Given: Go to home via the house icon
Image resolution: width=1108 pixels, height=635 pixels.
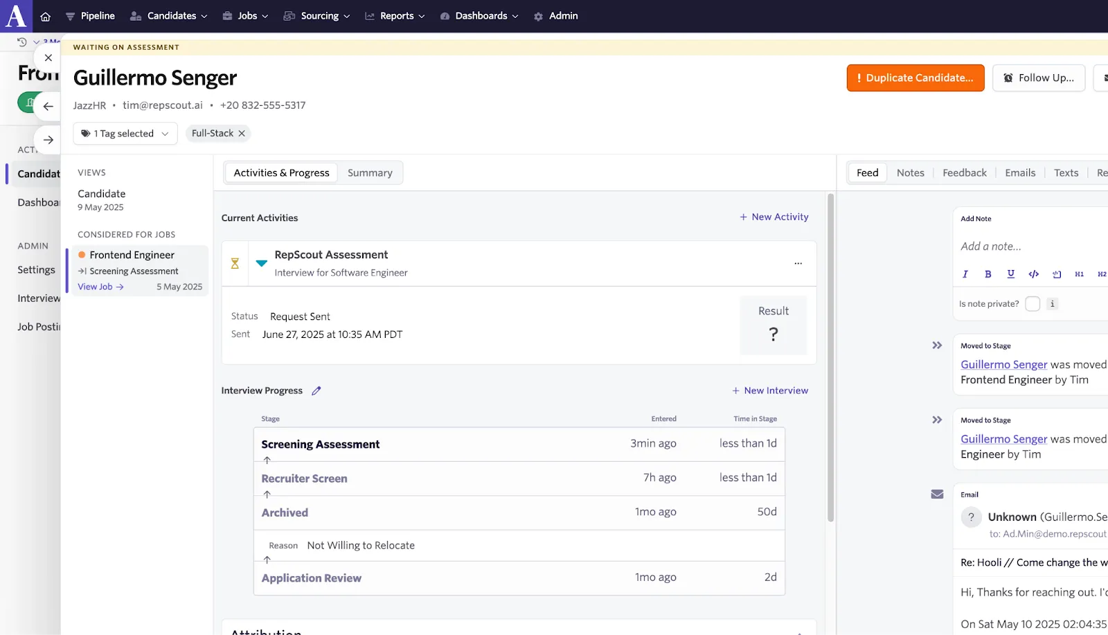Looking at the screenshot, I should coord(46,16).
